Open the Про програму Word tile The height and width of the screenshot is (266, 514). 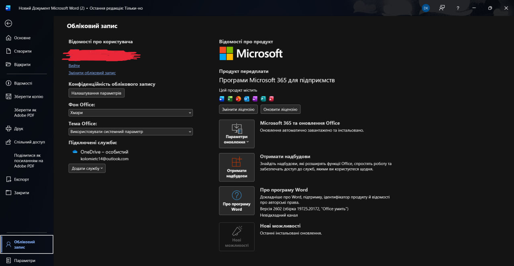coord(237,201)
